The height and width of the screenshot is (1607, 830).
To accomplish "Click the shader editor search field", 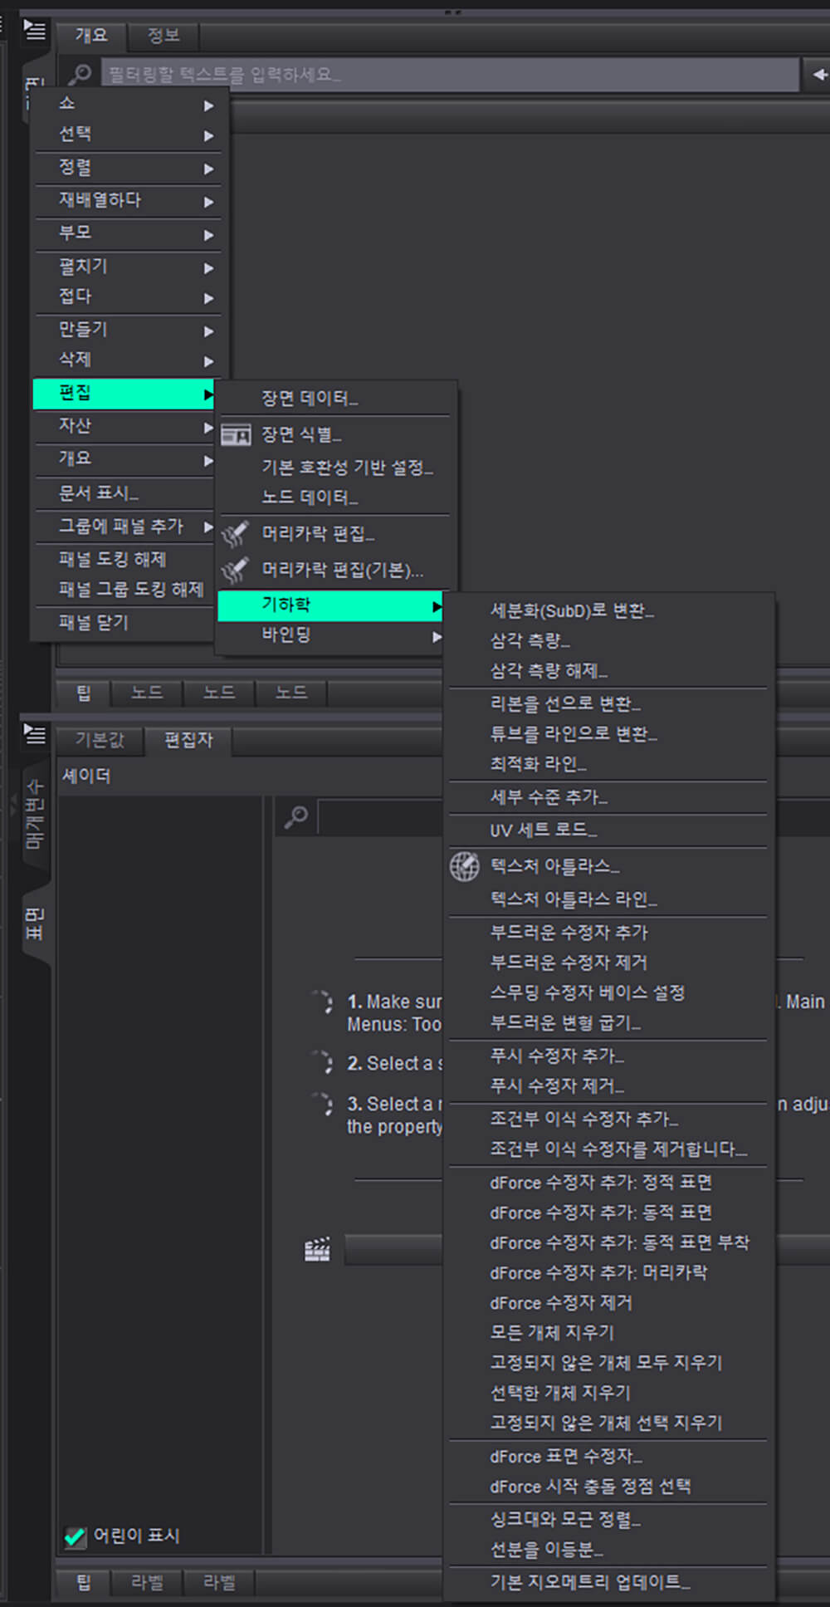I will [573, 817].
